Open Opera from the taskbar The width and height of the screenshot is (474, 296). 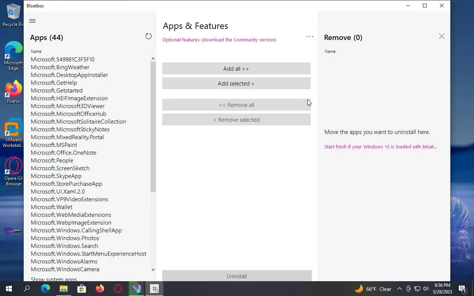point(118,289)
